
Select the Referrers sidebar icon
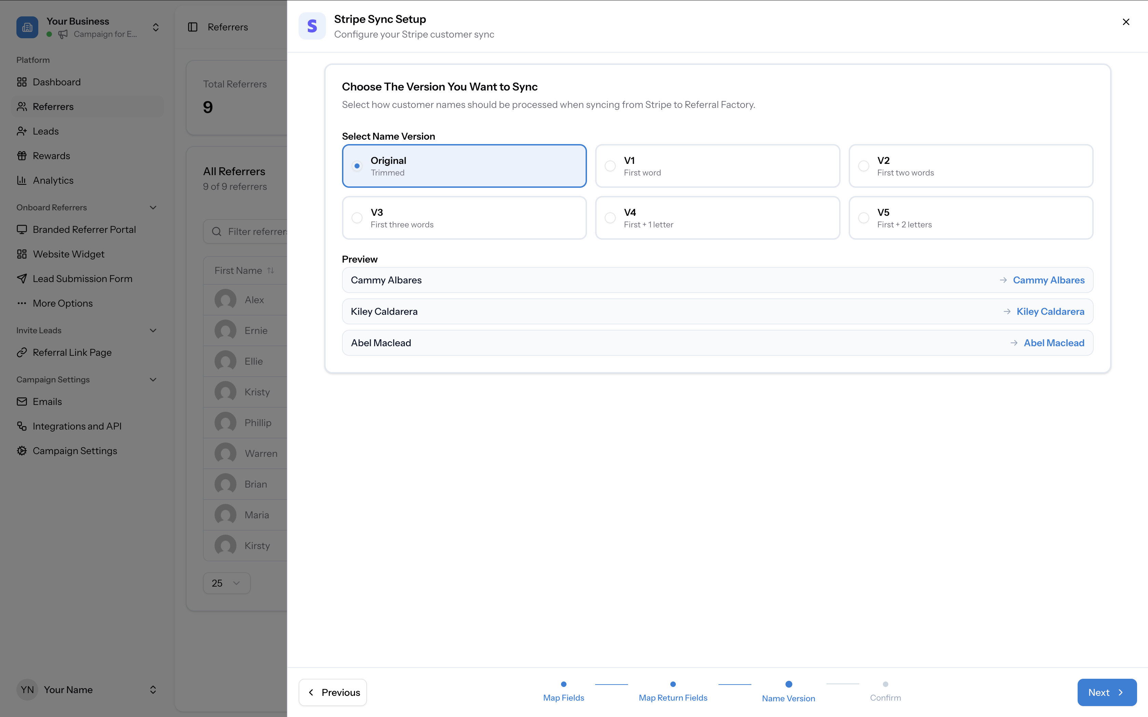22,106
